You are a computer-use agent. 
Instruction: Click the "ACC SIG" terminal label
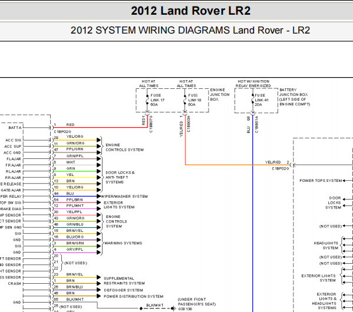(x=14, y=140)
